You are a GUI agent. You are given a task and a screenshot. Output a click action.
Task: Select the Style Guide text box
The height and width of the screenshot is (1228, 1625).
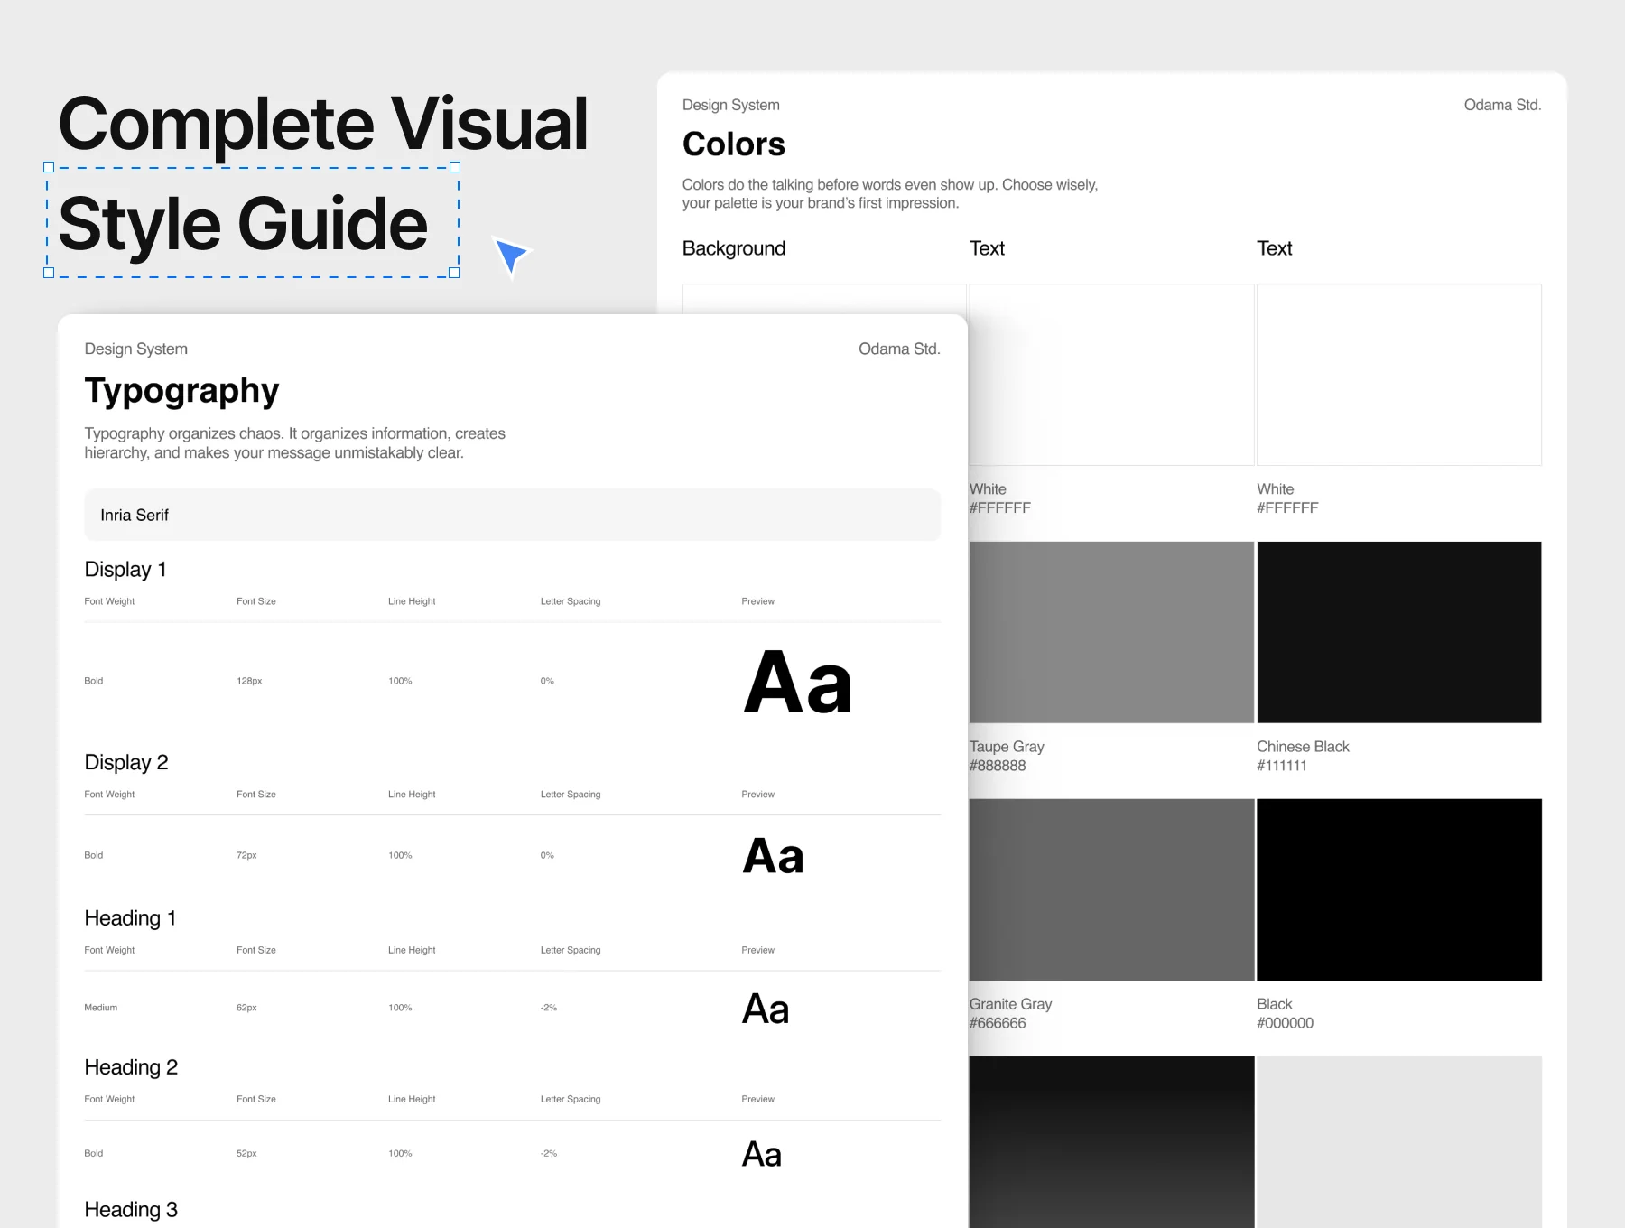(x=253, y=222)
